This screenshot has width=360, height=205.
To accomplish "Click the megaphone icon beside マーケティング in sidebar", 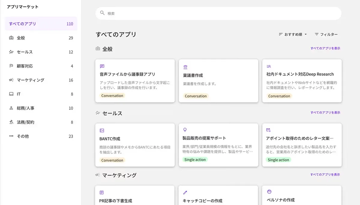I will coord(11,80).
